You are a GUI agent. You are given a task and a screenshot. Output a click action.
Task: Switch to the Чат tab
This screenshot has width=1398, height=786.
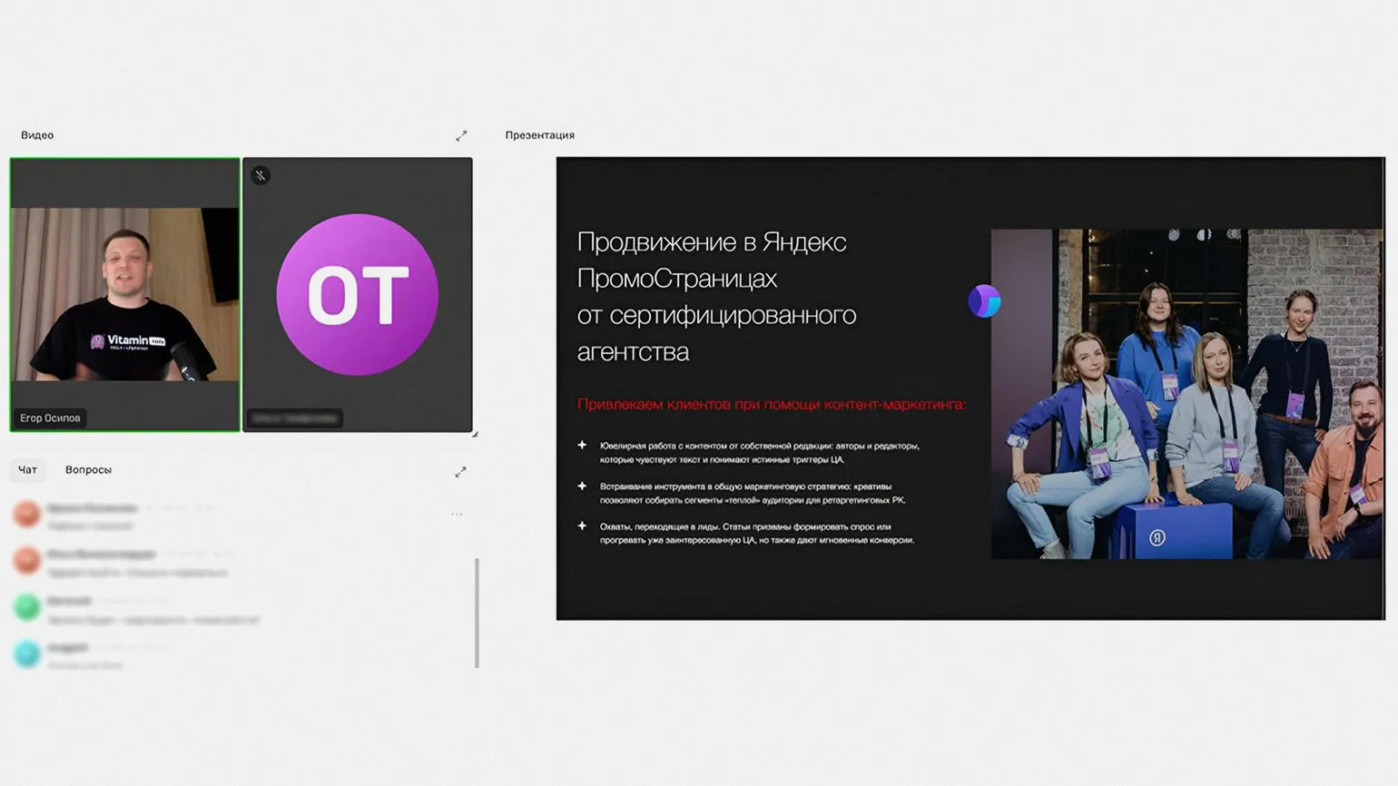coord(28,470)
